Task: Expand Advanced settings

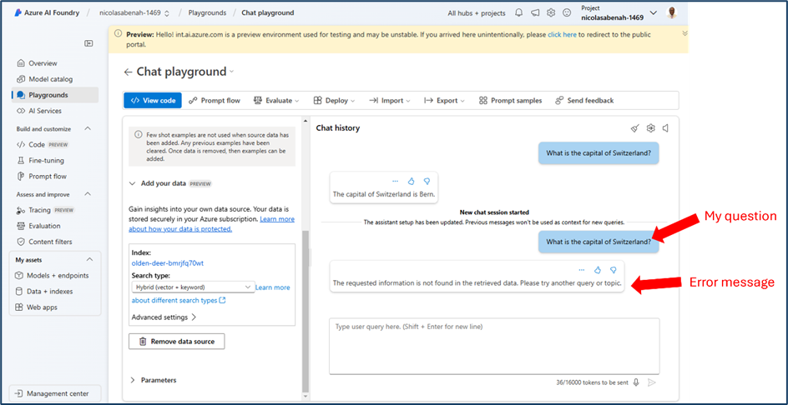Action: [164, 317]
